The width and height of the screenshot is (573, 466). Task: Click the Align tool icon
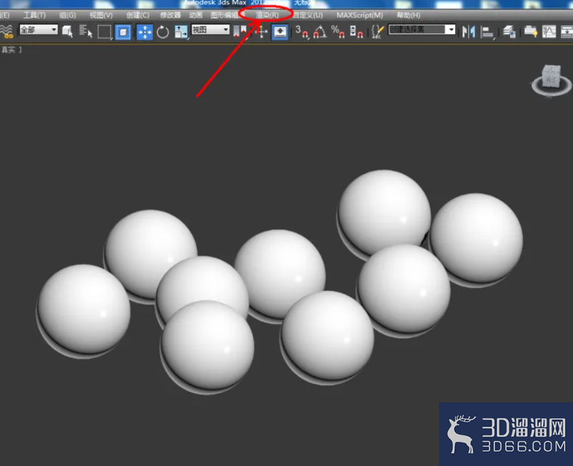(x=487, y=32)
